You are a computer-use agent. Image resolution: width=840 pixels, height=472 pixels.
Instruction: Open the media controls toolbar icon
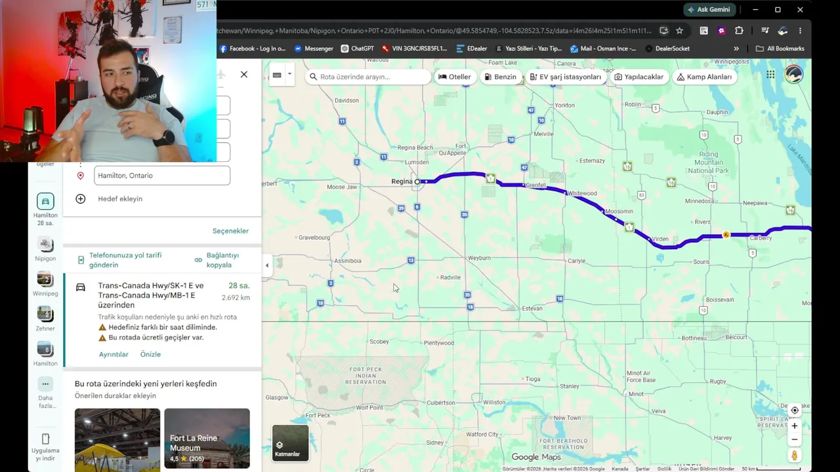click(765, 30)
